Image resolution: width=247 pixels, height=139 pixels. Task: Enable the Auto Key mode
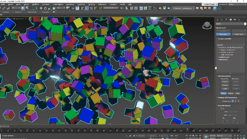click(x=212, y=135)
